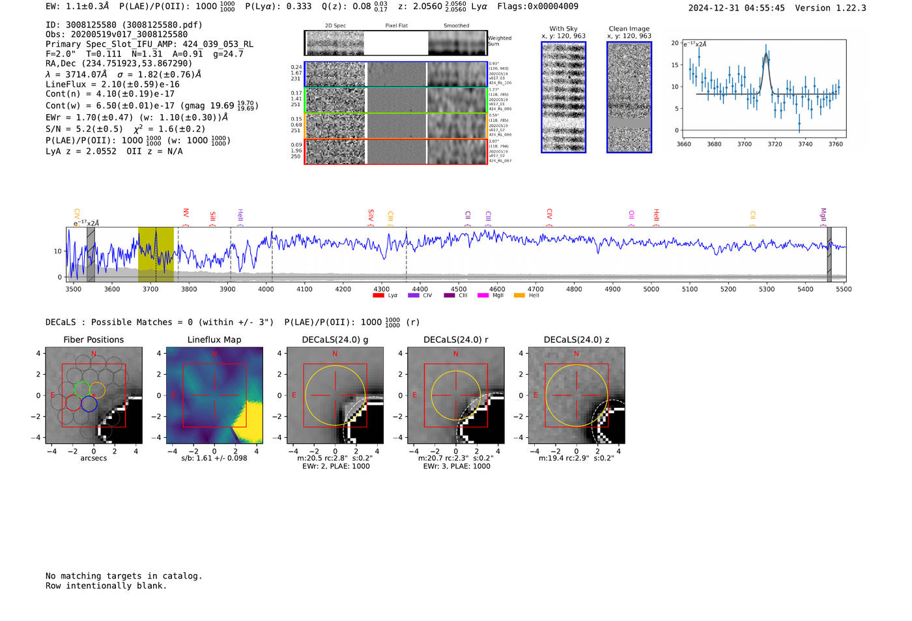Select the red-bordered 2D spectrum row
912x621 pixels.
click(396, 151)
